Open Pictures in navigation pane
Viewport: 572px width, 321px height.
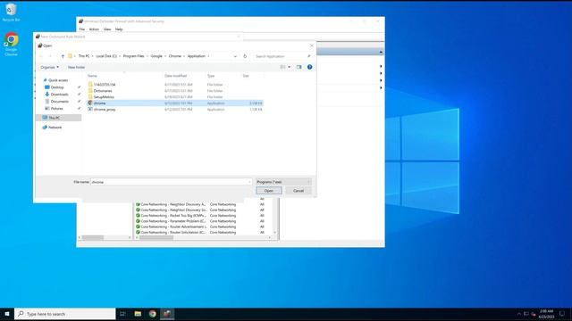tap(57, 109)
